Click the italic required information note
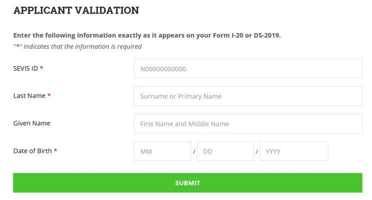The width and height of the screenshot is (372, 200). point(77,47)
